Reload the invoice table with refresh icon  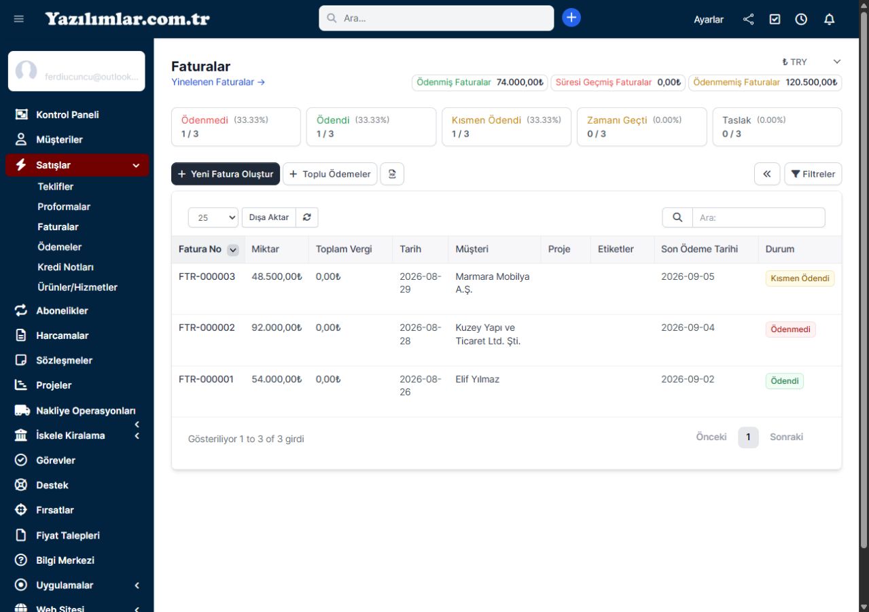tap(307, 217)
